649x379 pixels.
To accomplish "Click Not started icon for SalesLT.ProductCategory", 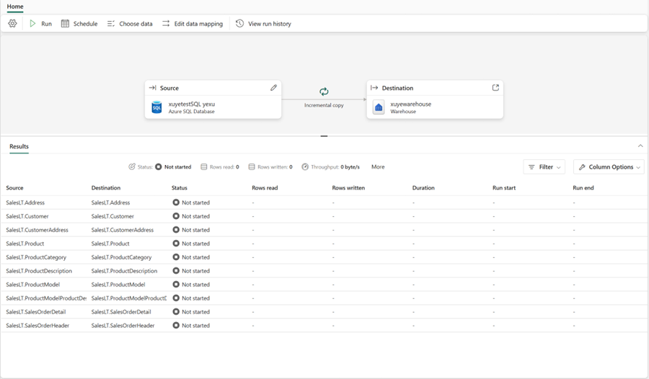I will coord(176,257).
